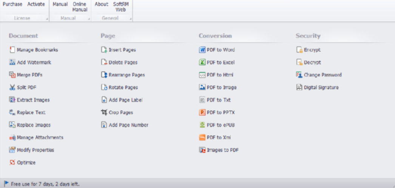Click the Encrypt padlock icon

click(x=299, y=50)
